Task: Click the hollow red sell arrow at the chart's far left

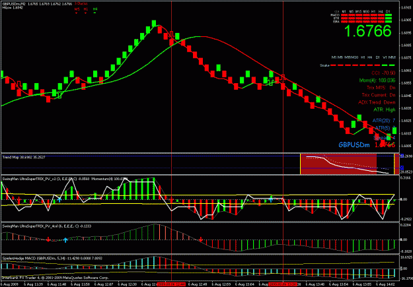Action: coord(19,84)
